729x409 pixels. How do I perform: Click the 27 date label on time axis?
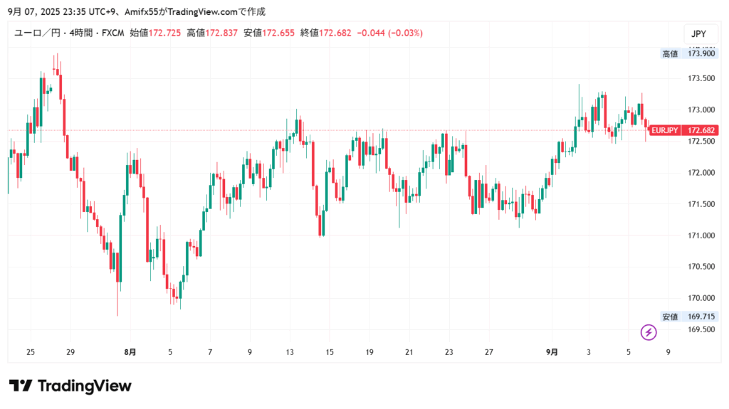pyautogui.click(x=489, y=352)
